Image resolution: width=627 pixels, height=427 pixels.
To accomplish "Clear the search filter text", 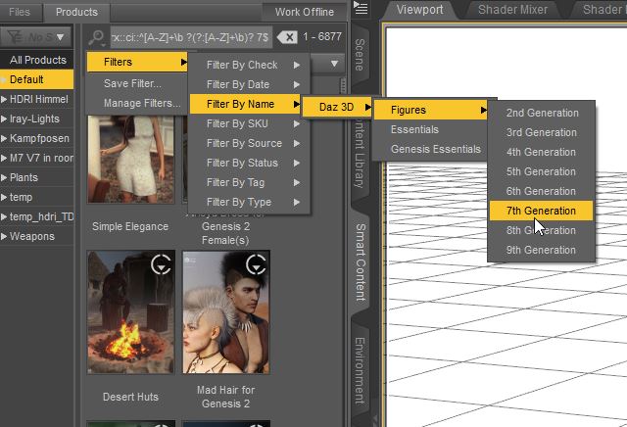I will click(x=287, y=37).
